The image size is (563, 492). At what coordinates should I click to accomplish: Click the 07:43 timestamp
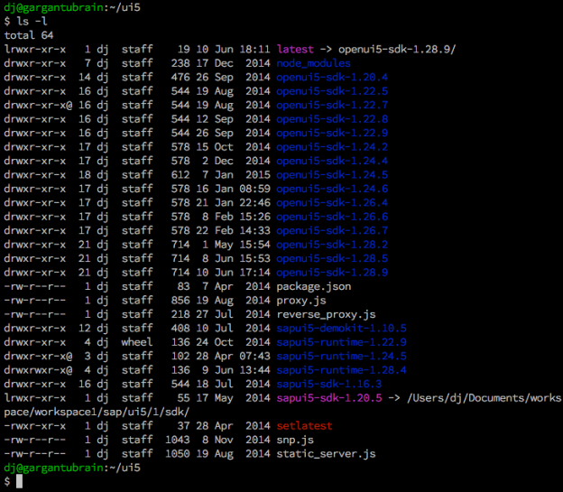click(x=254, y=357)
